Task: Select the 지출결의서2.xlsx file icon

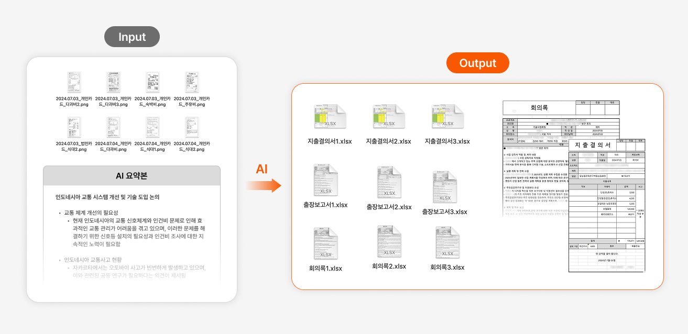Action: 388,117
